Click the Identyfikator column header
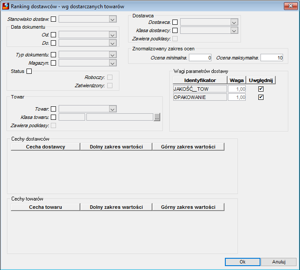Screen dimensions: 300x270 coord(200,80)
